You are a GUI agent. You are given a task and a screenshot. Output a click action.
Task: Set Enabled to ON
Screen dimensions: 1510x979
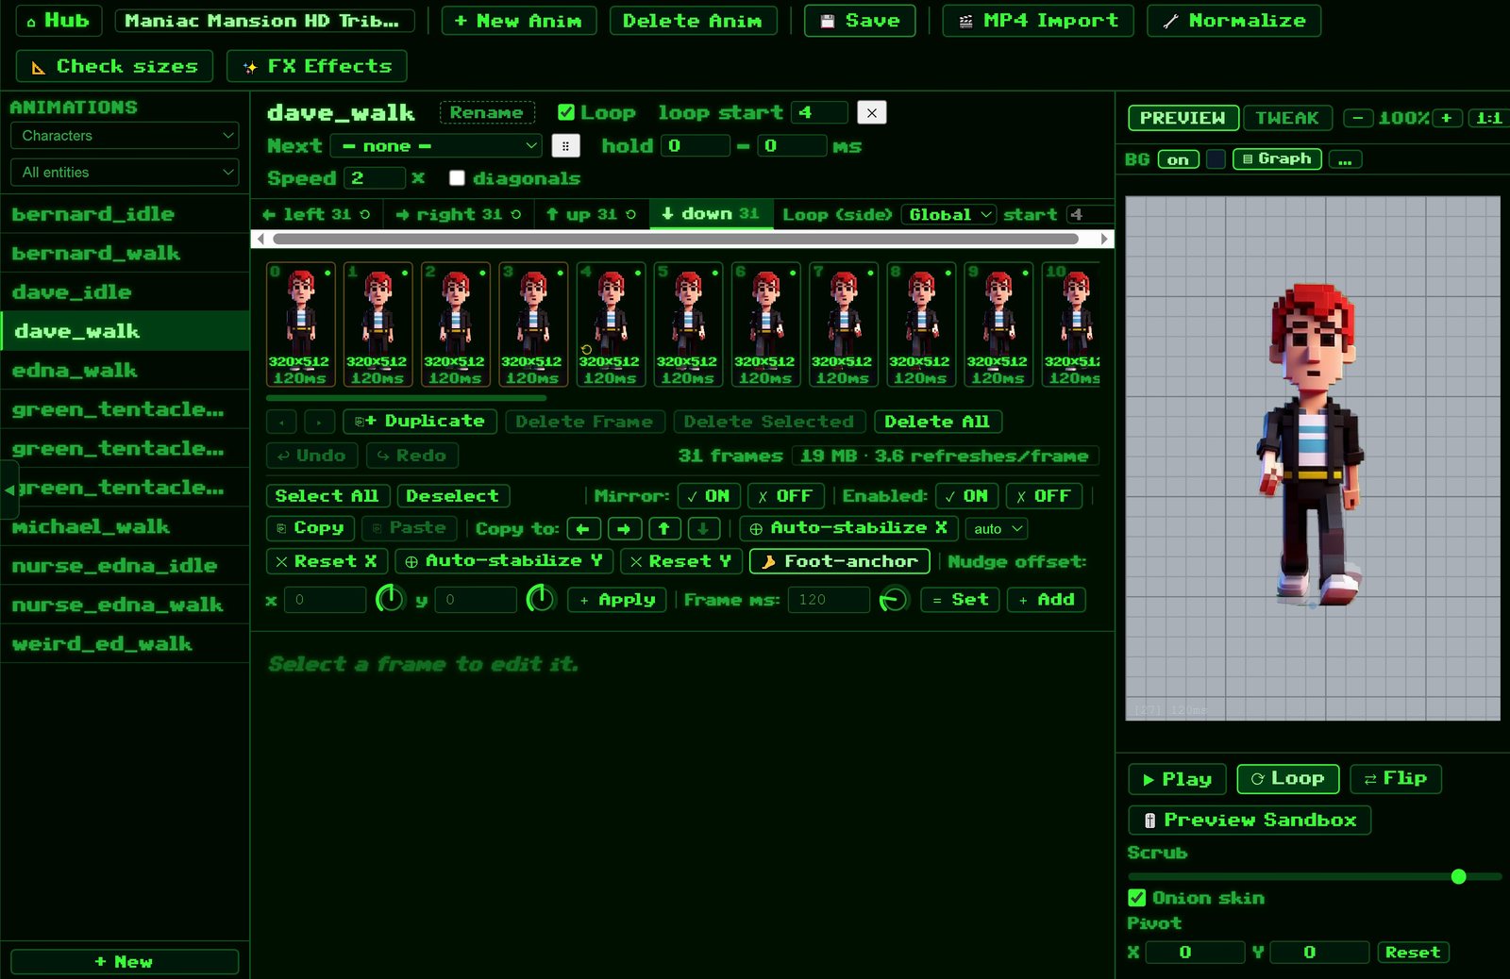point(966,496)
